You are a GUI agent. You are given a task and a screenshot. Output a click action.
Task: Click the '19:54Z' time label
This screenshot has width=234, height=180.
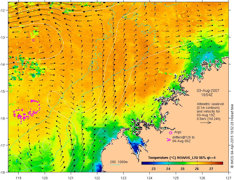pyautogui.click(x=207, y=95)
